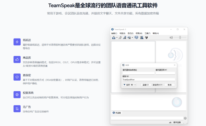
Task: Toggle away status speech-bubble icon
Action: tap(136, 38)
